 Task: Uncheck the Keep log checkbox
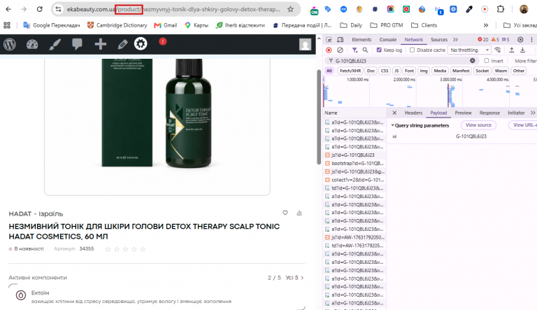pos(379,50)
